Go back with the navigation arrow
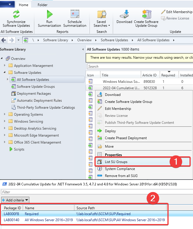 coord(4,40)
